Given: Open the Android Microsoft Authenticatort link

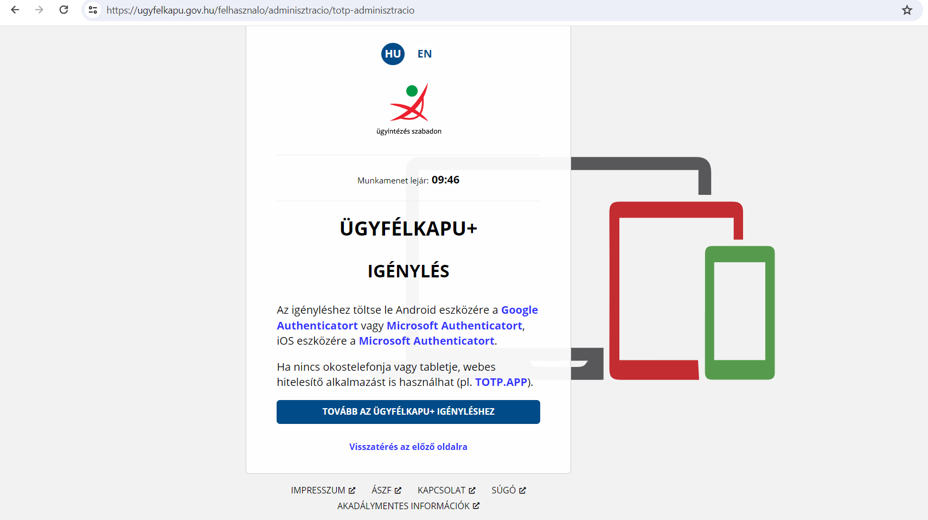Looking at the screenshot, I should [x=454, y=326].
